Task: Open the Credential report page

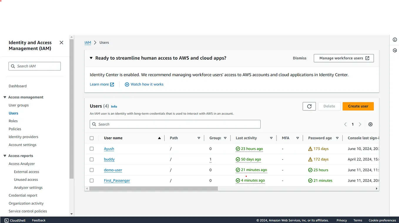Action: tap(23, 195)
